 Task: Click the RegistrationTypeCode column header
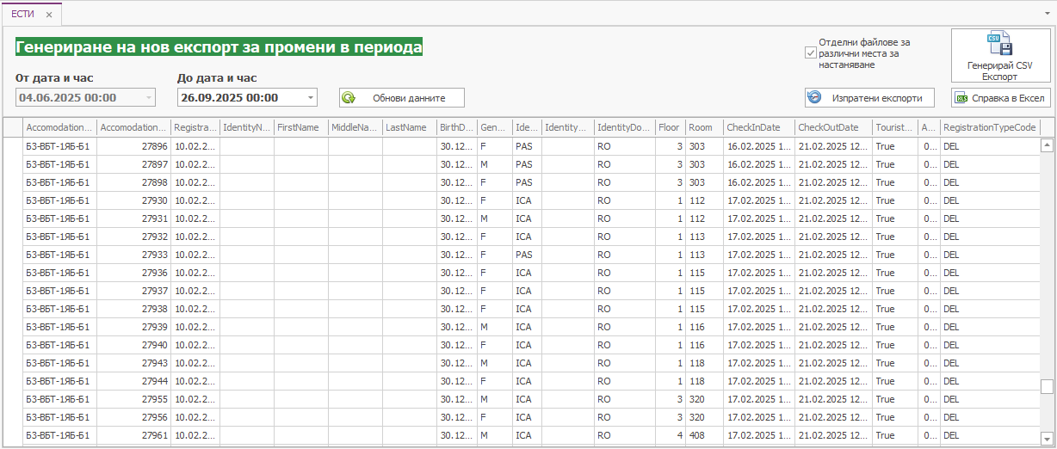click(990, 127)
